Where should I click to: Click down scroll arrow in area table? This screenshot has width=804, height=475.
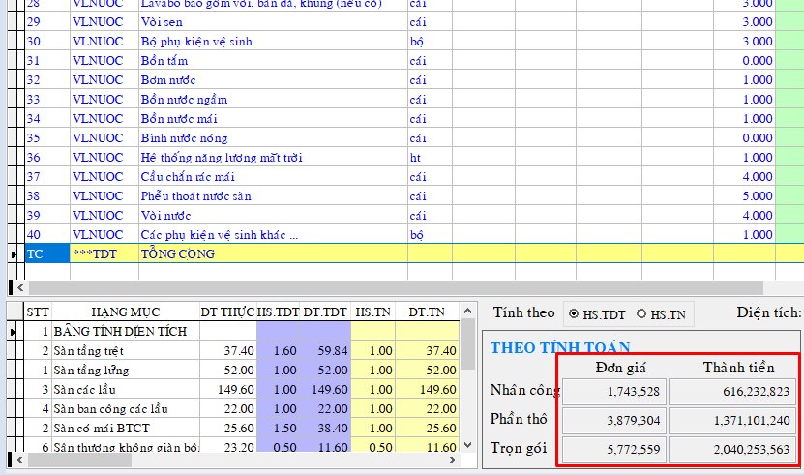tap(468, 447)
